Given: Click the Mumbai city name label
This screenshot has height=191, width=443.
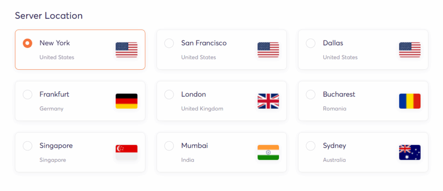Looking at the screenshot, I should 194,146.
